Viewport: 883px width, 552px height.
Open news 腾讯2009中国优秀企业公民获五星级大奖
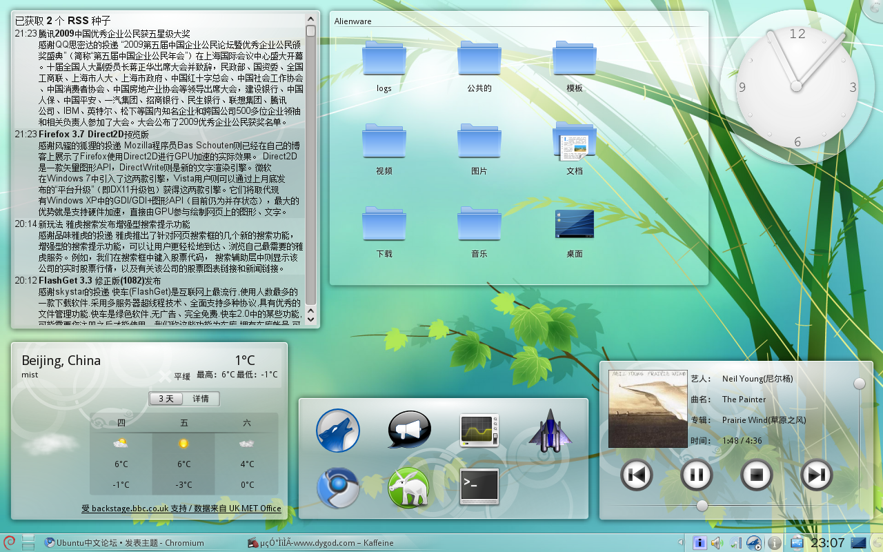[115, 33]
